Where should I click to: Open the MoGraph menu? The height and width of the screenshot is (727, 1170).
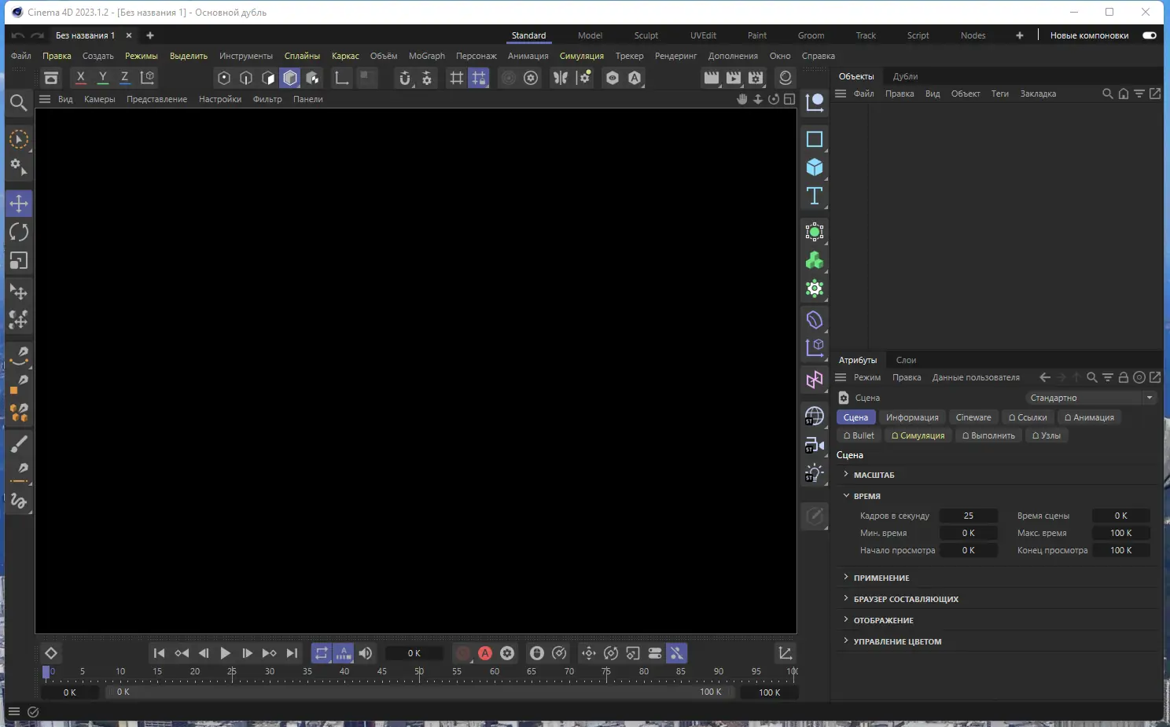pyautogui.click(x=427, y=56)
